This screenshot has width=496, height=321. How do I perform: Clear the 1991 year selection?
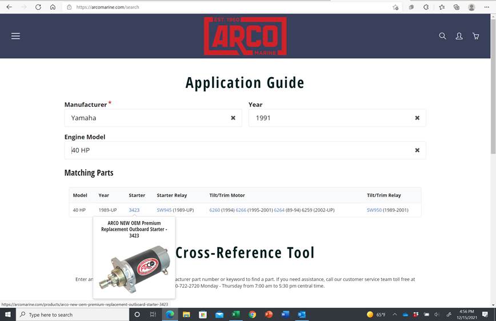(417, 118)
